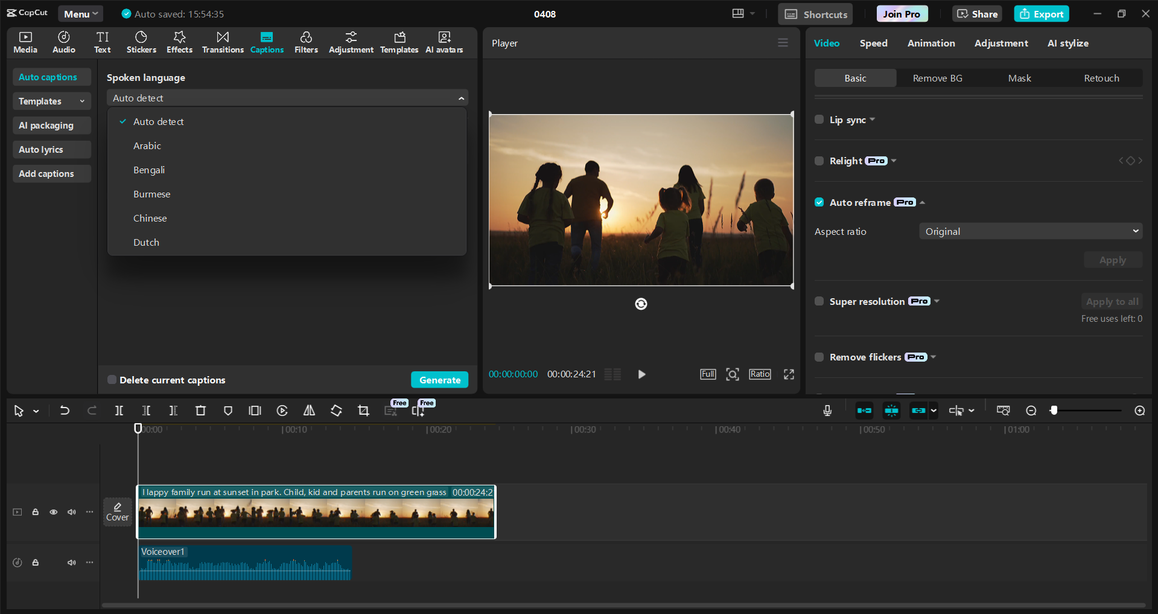Open the AI avatars panel
Viewport: 1158px width, 614px height.
444,42
